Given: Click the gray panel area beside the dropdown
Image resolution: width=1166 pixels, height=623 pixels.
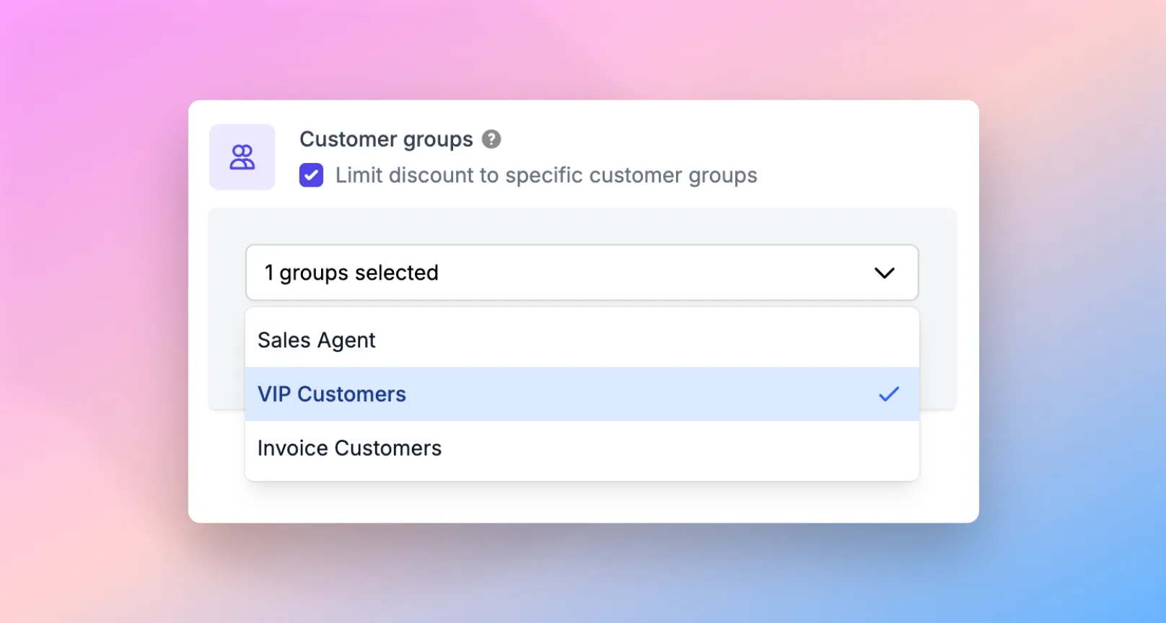Looking at the screenshot, I should (937, 310).
